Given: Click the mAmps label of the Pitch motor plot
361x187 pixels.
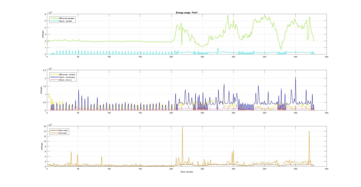Looking at the screenshot, I should [42, 146].
